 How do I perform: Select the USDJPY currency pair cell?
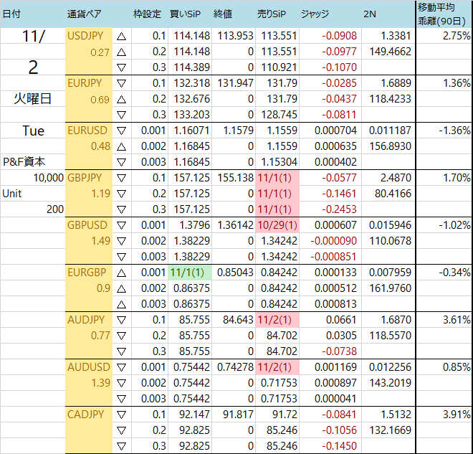[x=85, y=36]
